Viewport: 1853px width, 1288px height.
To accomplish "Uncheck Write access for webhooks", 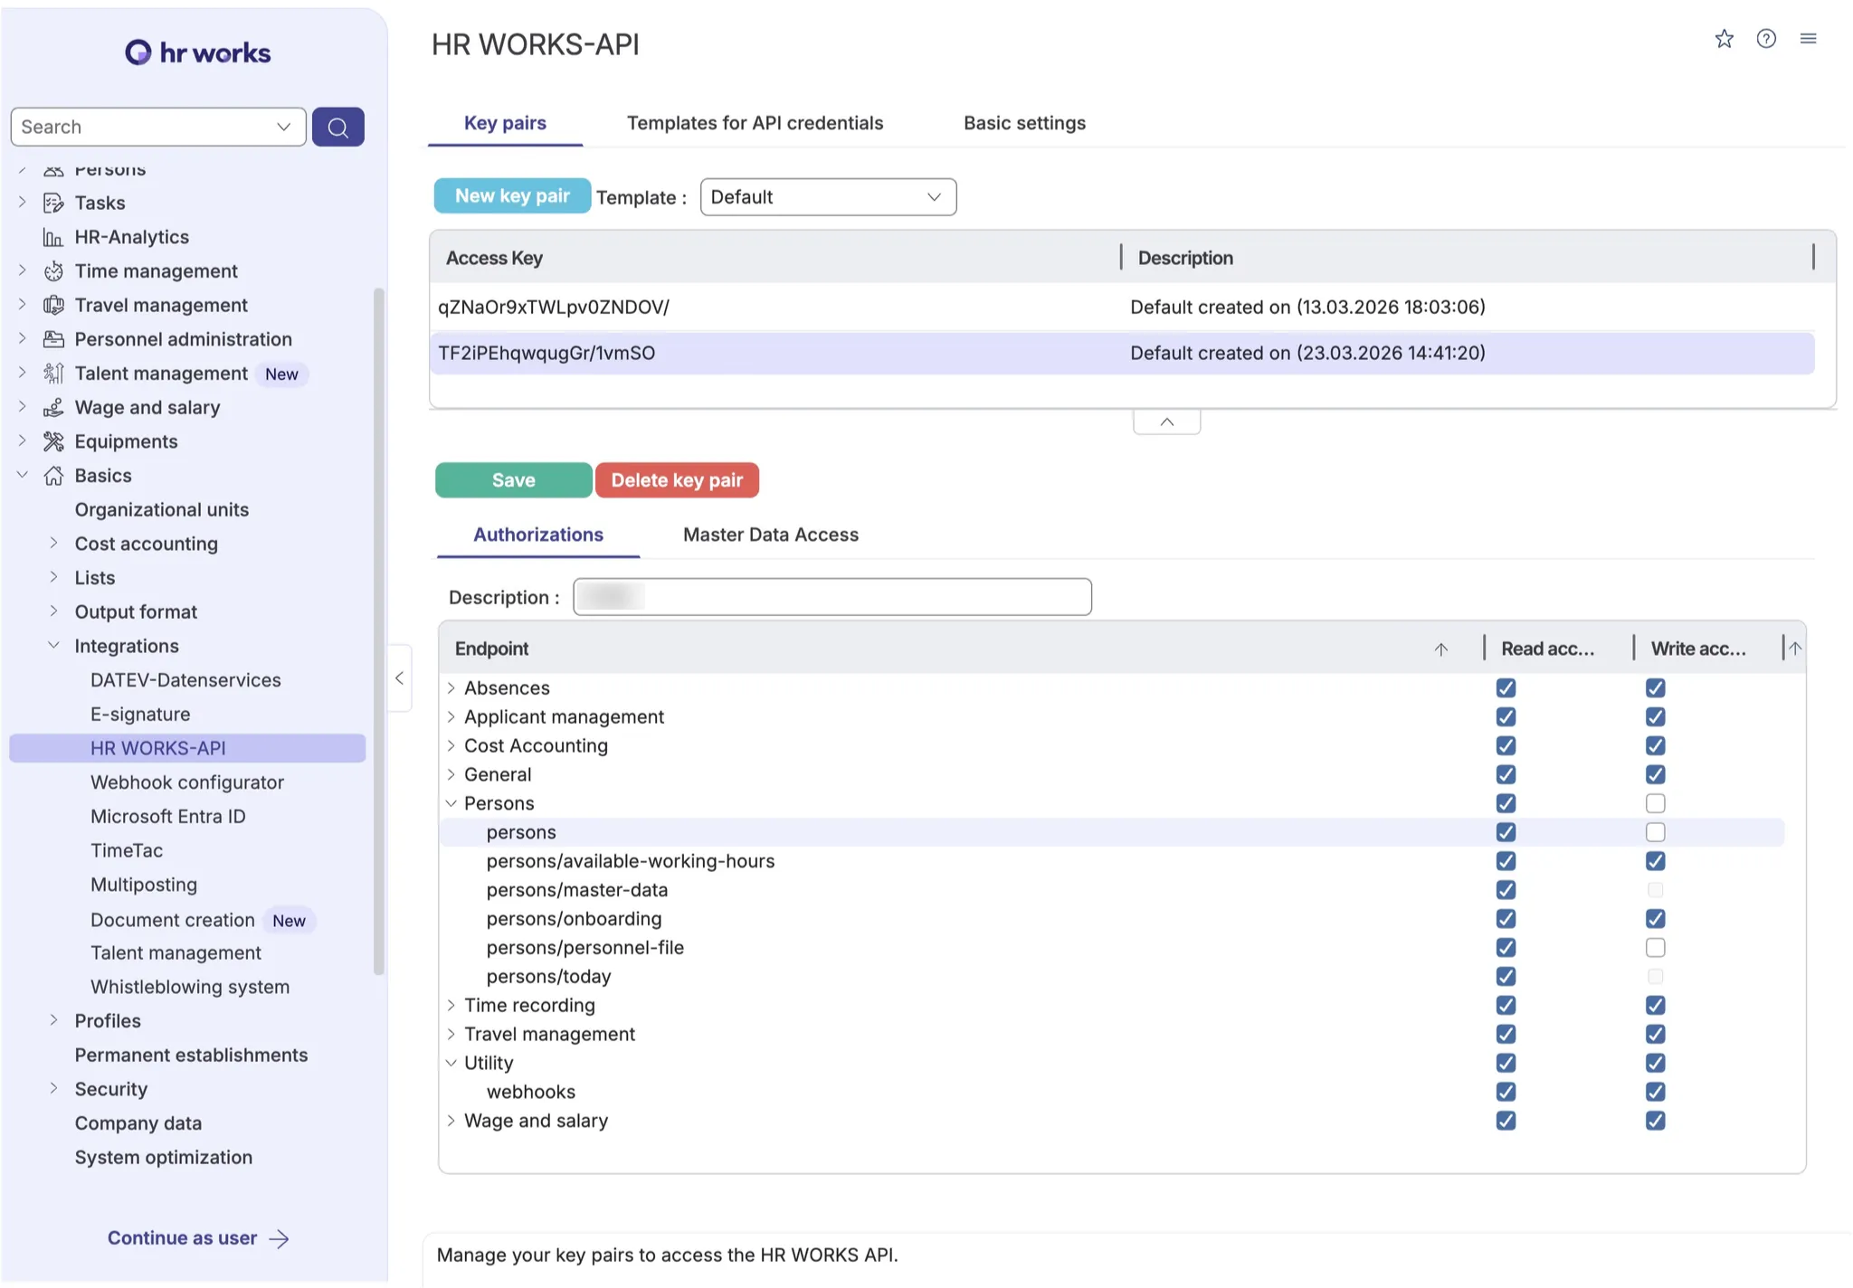I will pyautogui.click(x=1656, y=1092).
